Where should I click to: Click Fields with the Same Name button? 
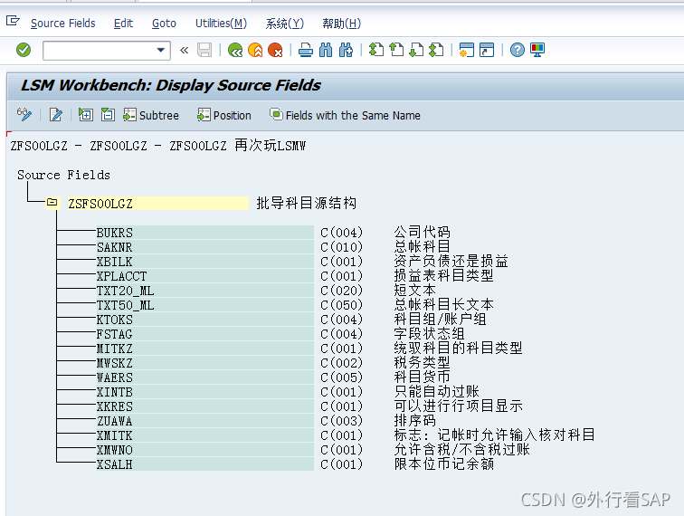(345, 115)
